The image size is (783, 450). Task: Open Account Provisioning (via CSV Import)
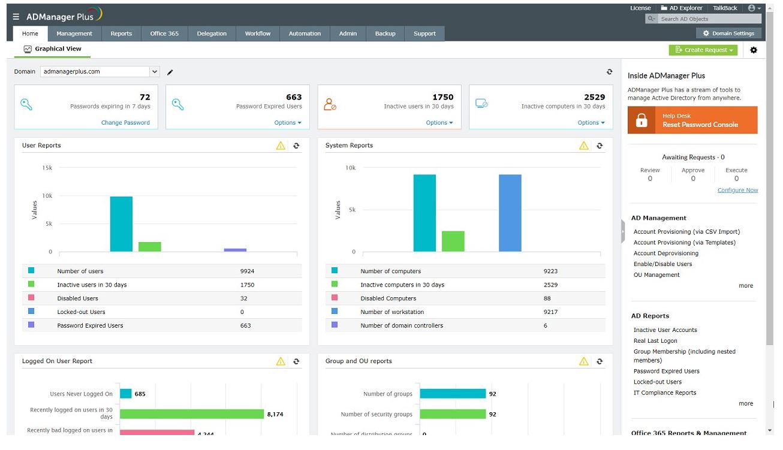point(686,232)
